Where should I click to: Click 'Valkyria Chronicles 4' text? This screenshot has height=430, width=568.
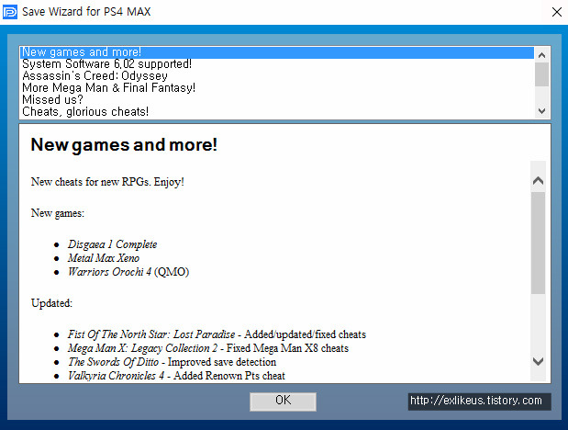click(x=116, y=376)
